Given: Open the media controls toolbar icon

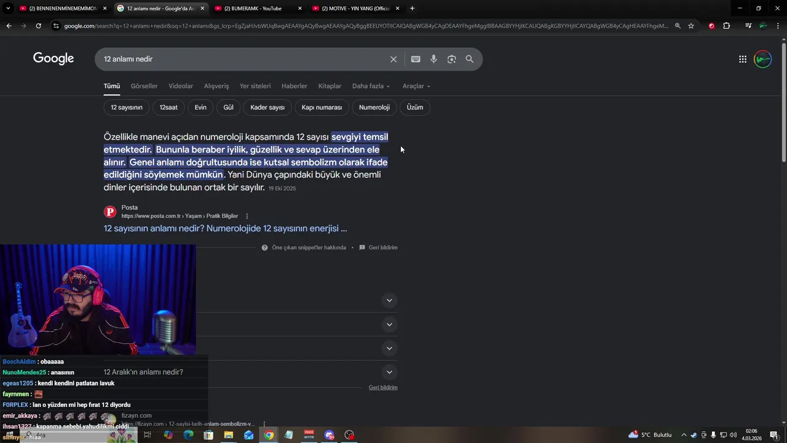Looking at the screenshot, I should [748, 26].
